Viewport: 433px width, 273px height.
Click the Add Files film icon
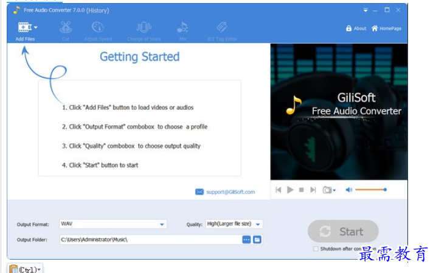pos(25,27)
